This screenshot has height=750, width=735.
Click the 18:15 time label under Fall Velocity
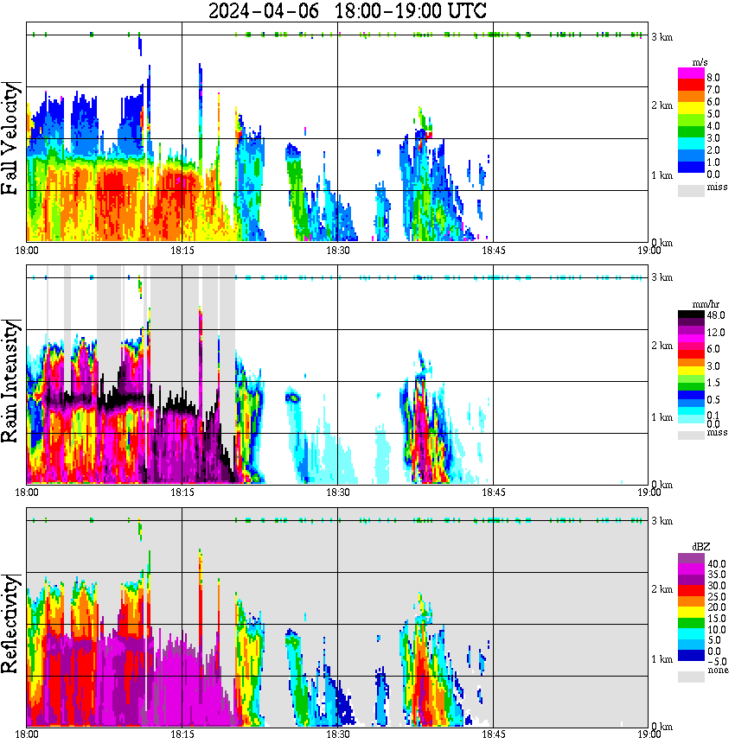182,251
